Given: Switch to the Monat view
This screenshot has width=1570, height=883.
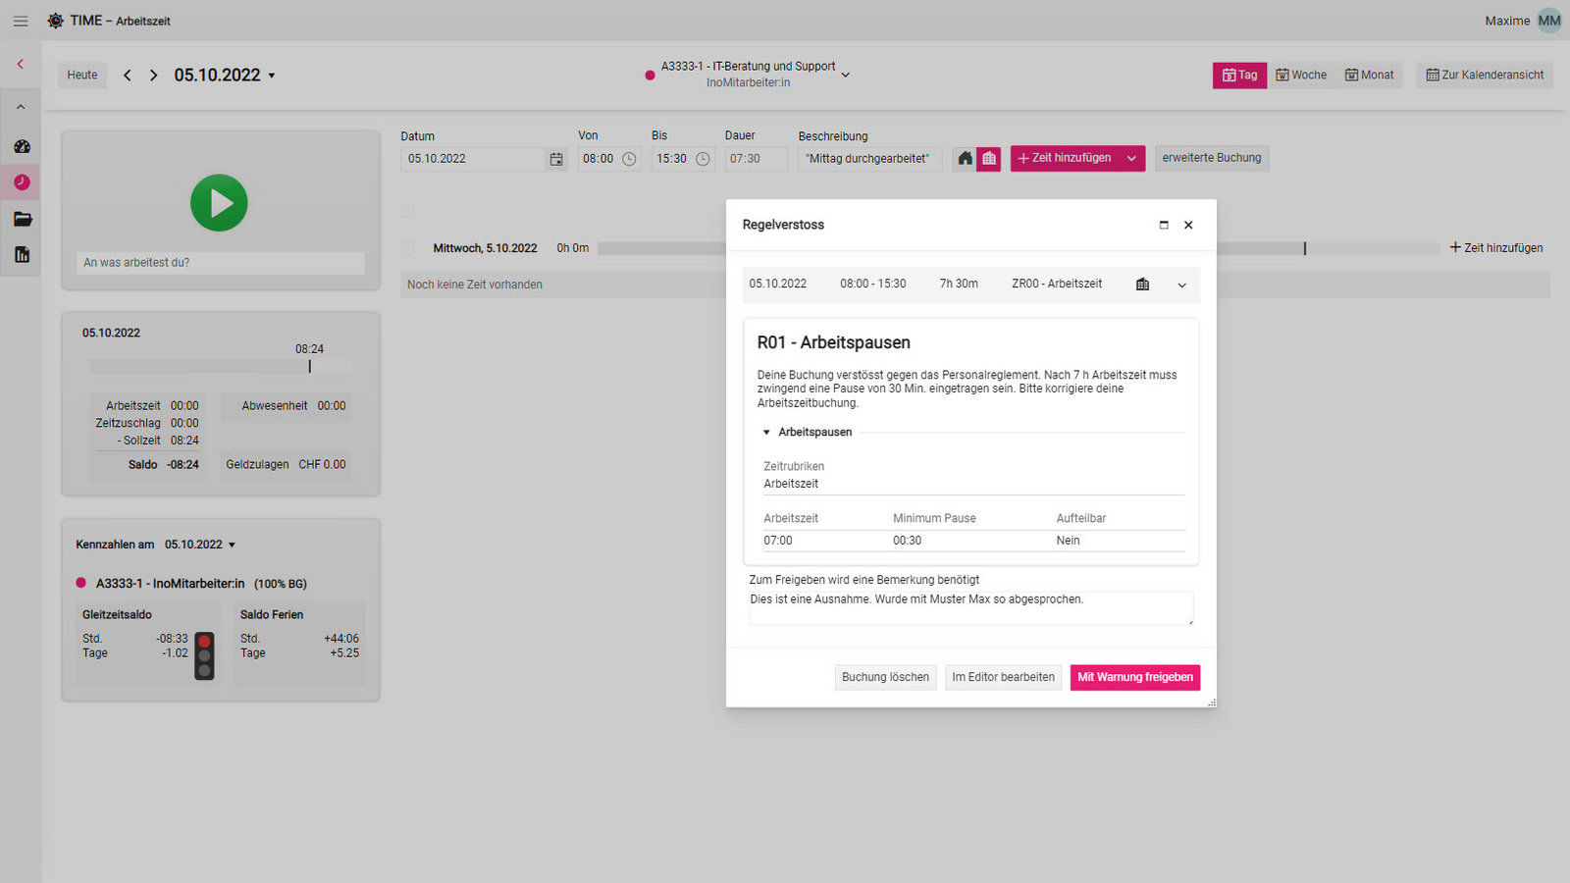Looking at the screenshot, I should pos(1369,76).
